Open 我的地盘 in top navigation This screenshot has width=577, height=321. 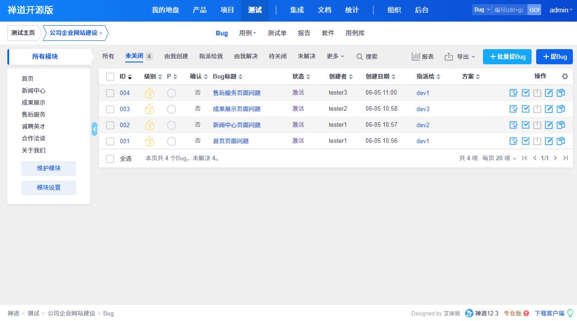166,10
